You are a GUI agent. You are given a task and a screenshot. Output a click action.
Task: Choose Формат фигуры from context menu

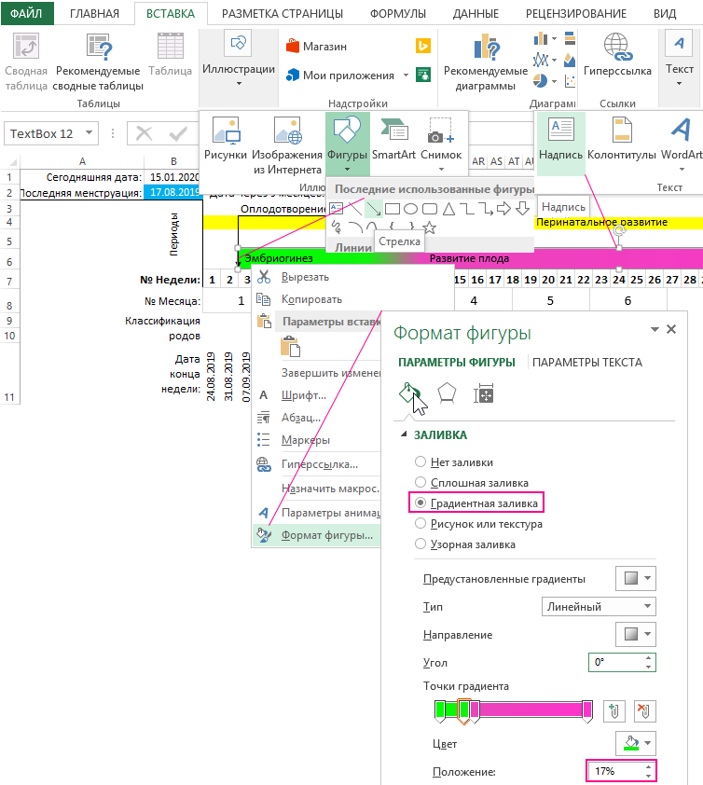point(326,535)
